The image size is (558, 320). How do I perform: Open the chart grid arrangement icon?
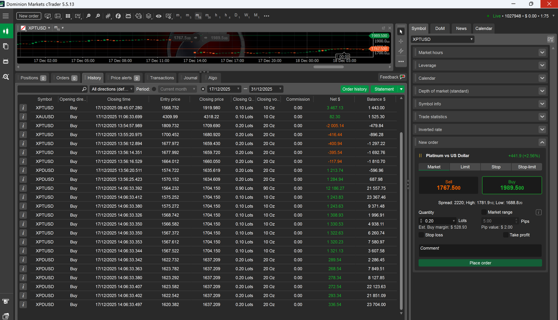pyautogui.click(x=68, y=15)
